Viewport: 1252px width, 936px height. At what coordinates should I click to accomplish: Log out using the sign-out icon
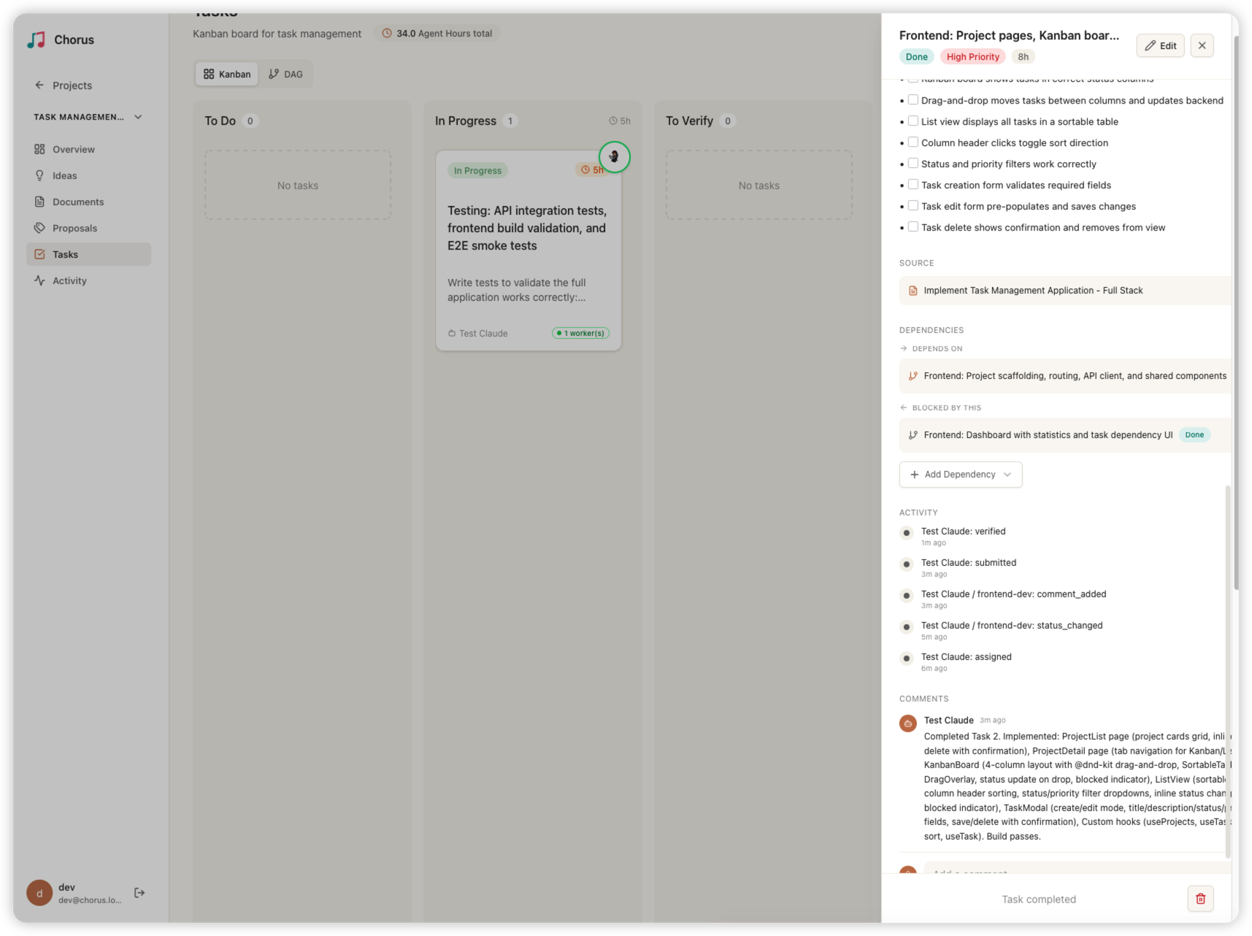[139, 892]
